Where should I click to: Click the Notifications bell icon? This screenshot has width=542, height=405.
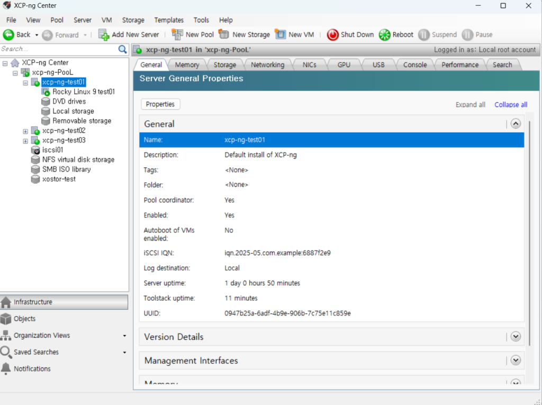(x=6, y=368)
